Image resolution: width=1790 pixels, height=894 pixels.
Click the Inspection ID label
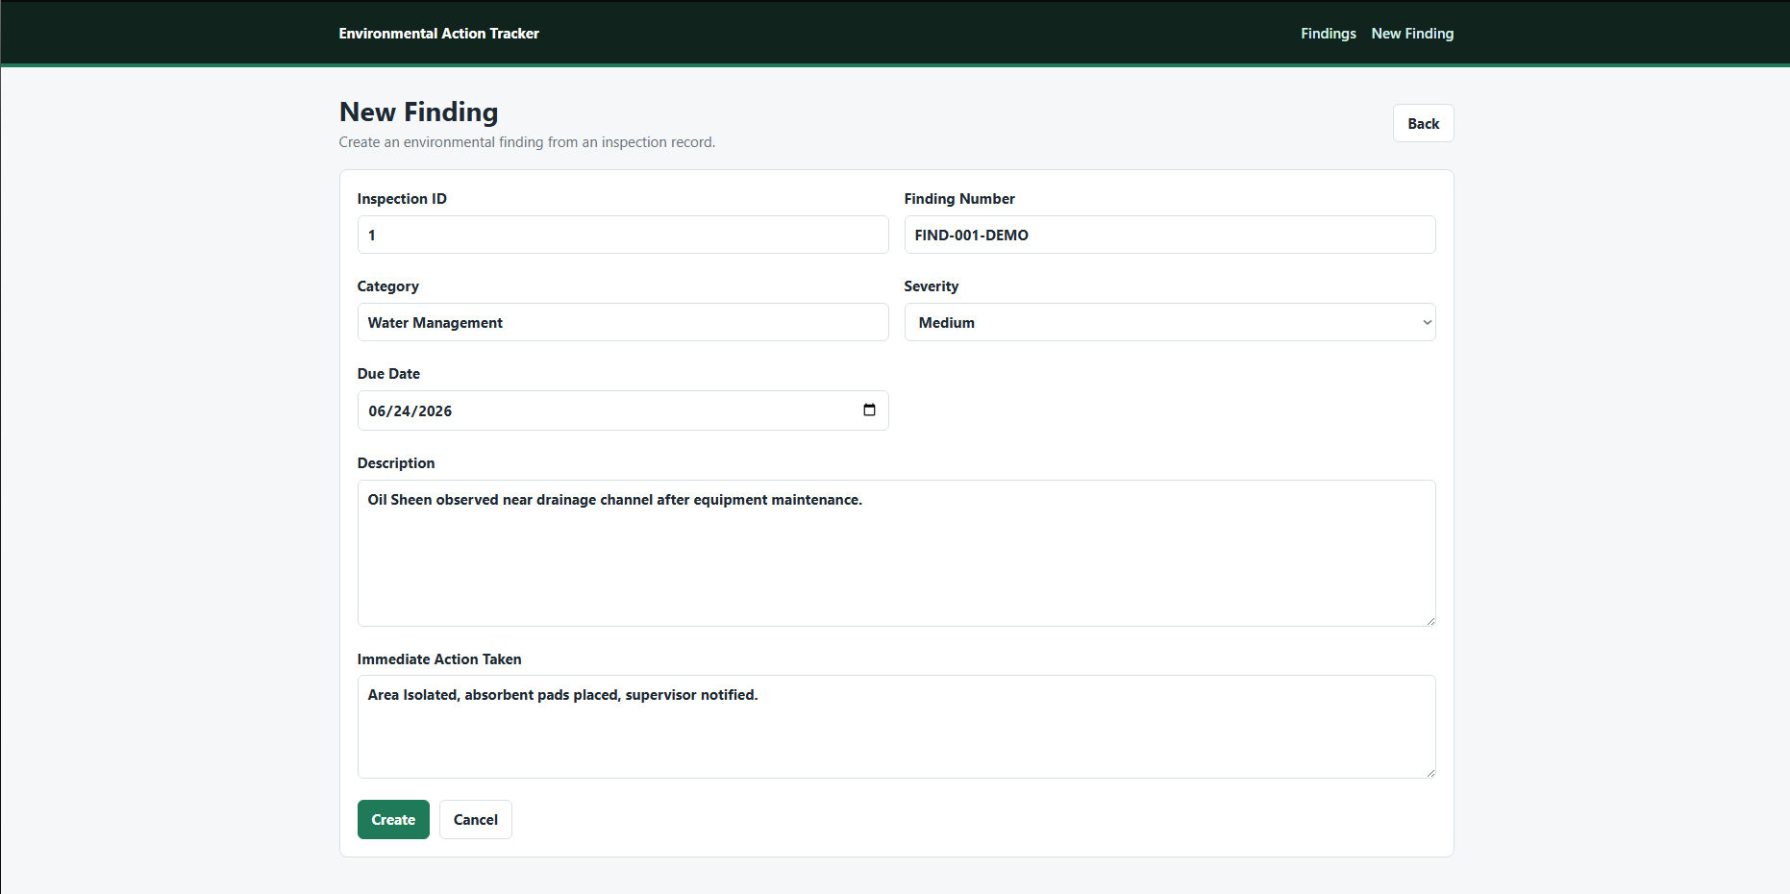[402, 199]
